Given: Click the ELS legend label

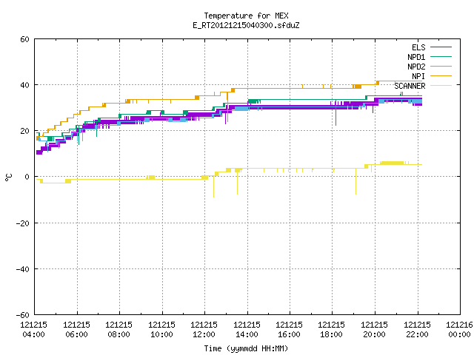Looking at the screenshot, I should click(x=418, y=47).
